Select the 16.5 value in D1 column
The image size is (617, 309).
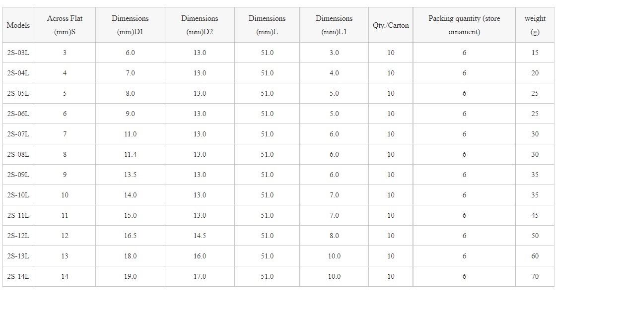point(130,236)
